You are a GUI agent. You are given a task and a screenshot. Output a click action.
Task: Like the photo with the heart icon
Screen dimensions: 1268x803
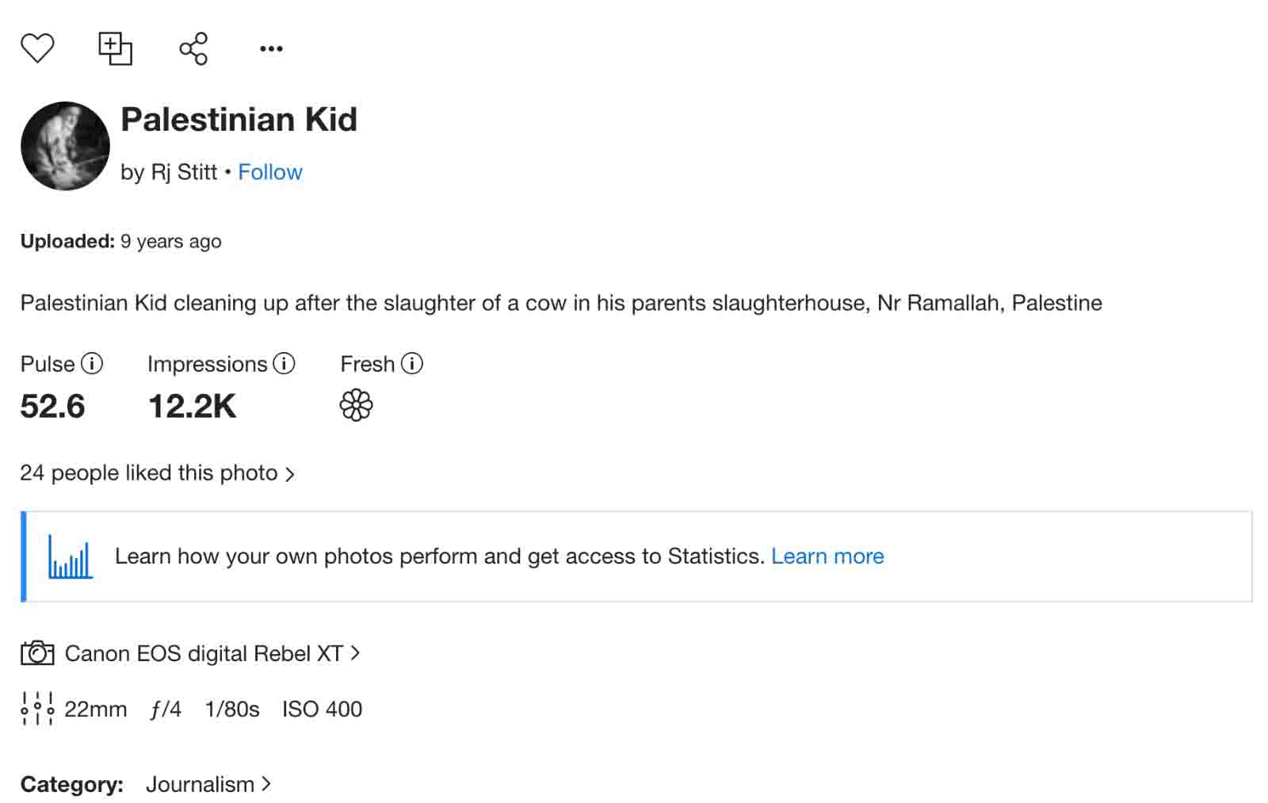point(37,48)
